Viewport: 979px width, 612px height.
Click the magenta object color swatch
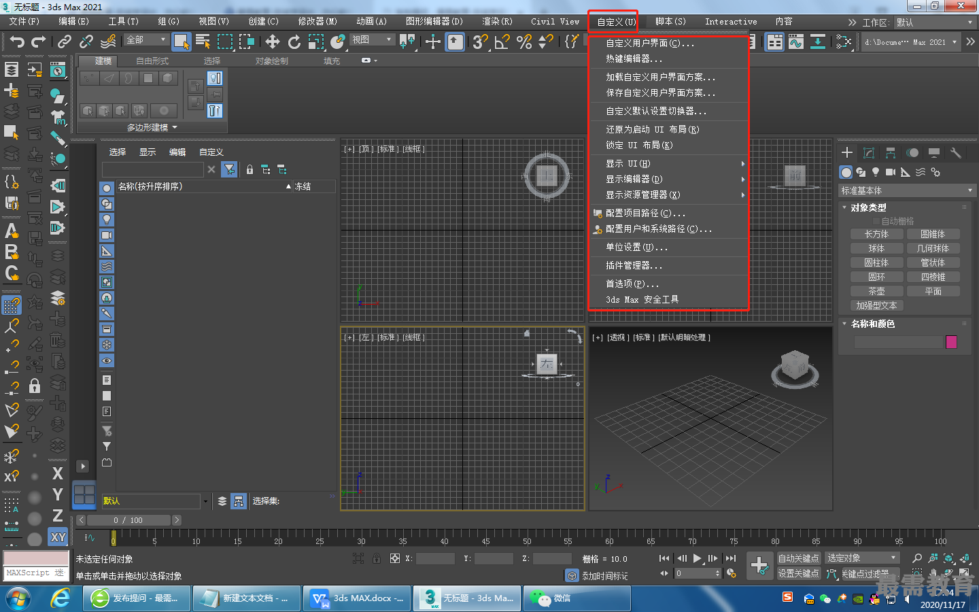(x=951, y=342)
